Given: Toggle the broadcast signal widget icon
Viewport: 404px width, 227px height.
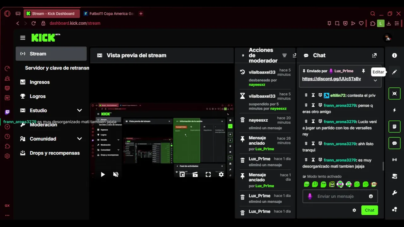Looking at the screenshot, I should pyautogui.click(x=395, y=160).
